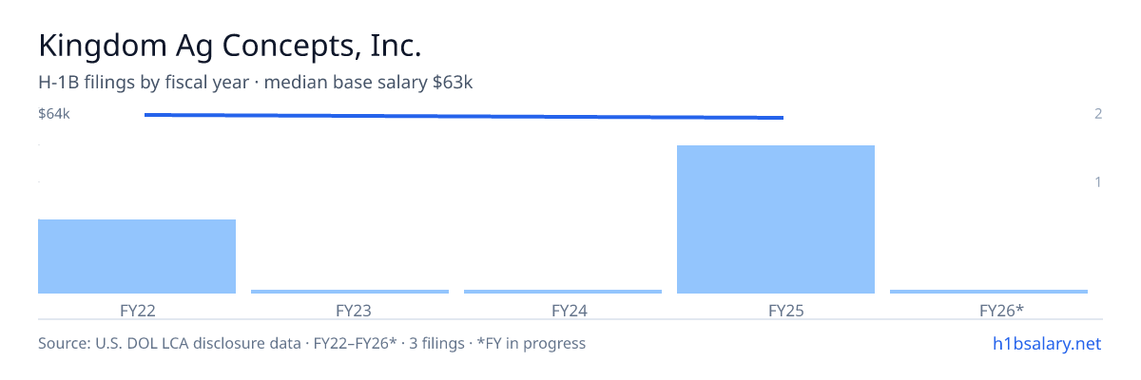Click the blue median salary line
The height and width of the screenshot is (380, 1141).
[x=464, y=116]
